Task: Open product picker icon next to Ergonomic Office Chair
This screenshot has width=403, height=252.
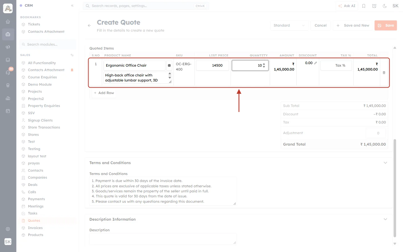Action: point(169,66)
